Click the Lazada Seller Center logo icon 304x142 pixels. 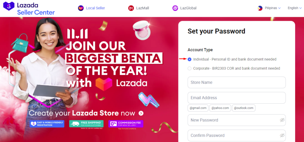tap(9, 6)
